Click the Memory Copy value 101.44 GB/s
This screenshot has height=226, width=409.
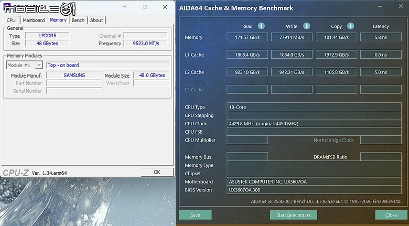pos(336,37)
